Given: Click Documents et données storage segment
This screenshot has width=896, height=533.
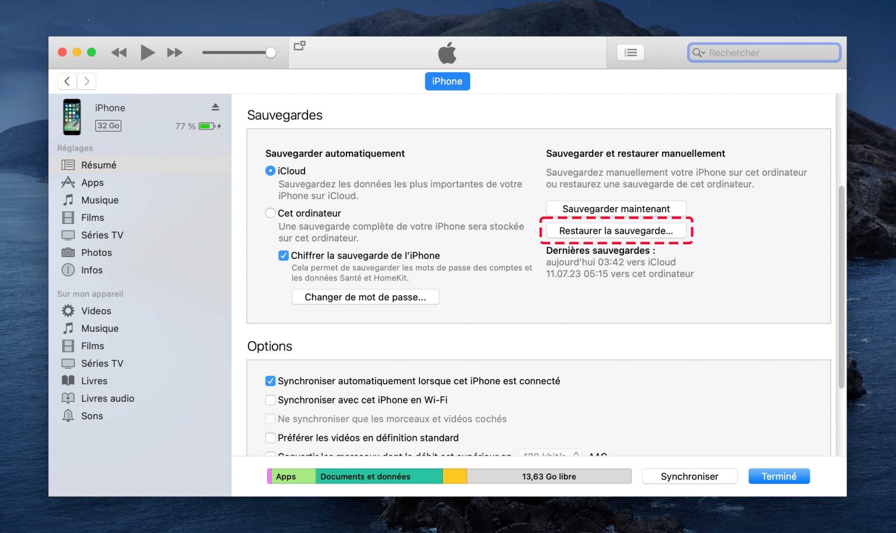Looking at the screenshot, I should [x=379, y=476].
